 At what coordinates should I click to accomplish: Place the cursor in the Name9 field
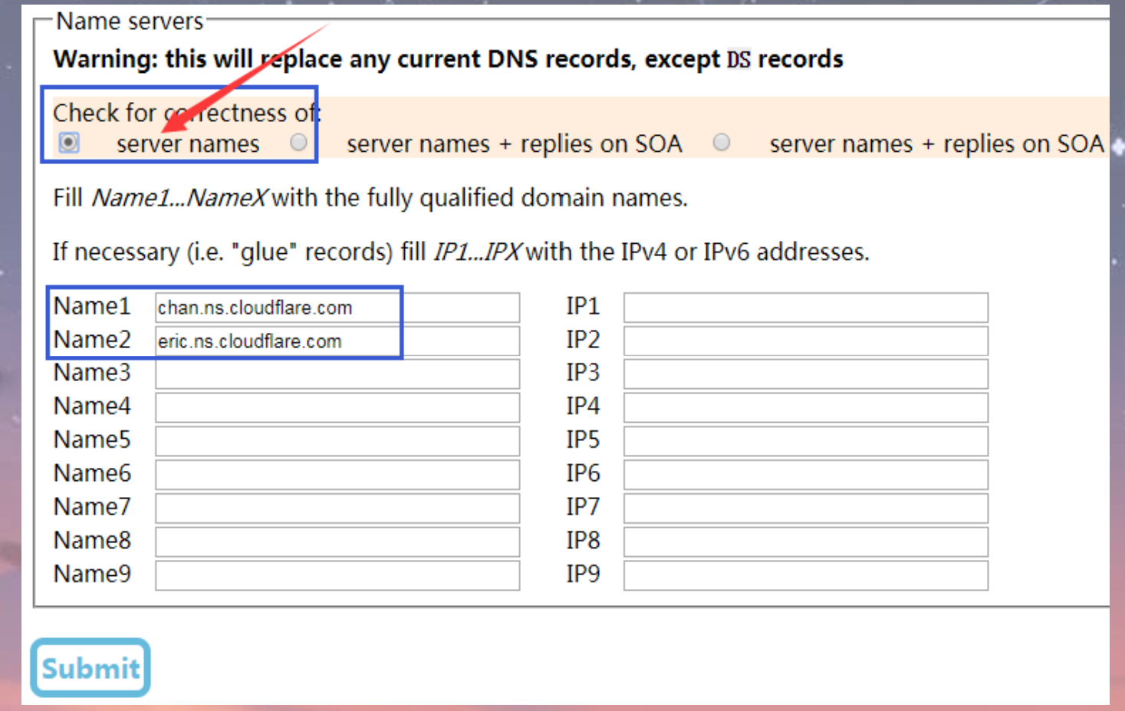pos(337,575)
